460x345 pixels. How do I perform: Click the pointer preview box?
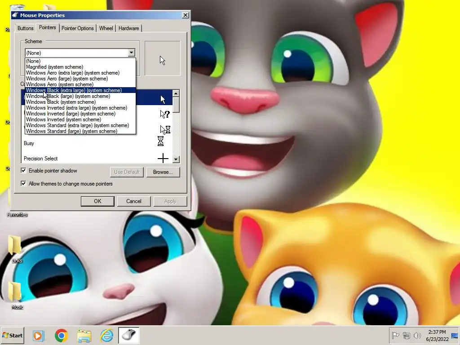(x=163, y=58)
